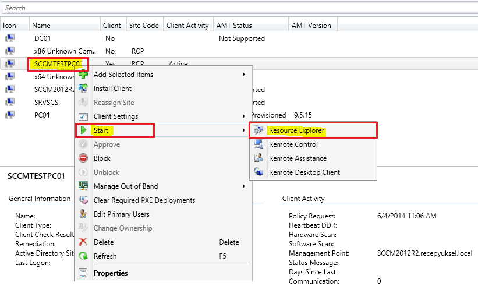Click the computer icon for x86 Unknown Computer
Viewport: 478px width, 286px height.
tap(10, 51)
